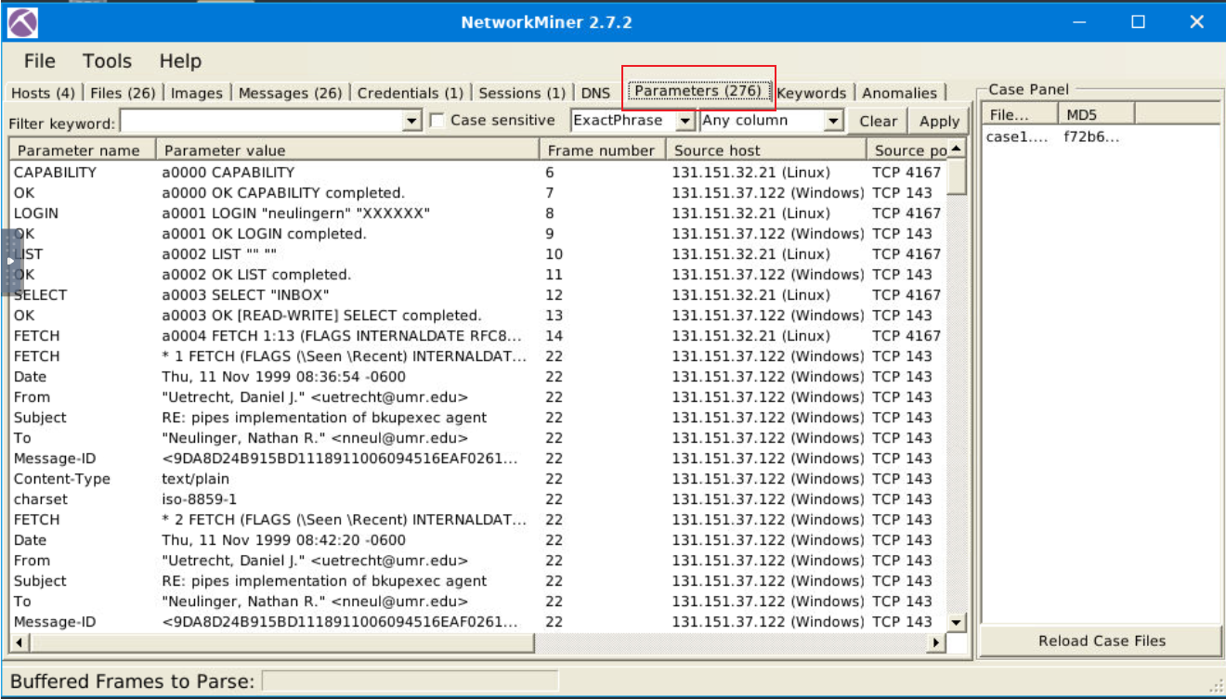Open the Tools menu
Viewport: 1226px width, 699px height.
(x=107, y=61)
